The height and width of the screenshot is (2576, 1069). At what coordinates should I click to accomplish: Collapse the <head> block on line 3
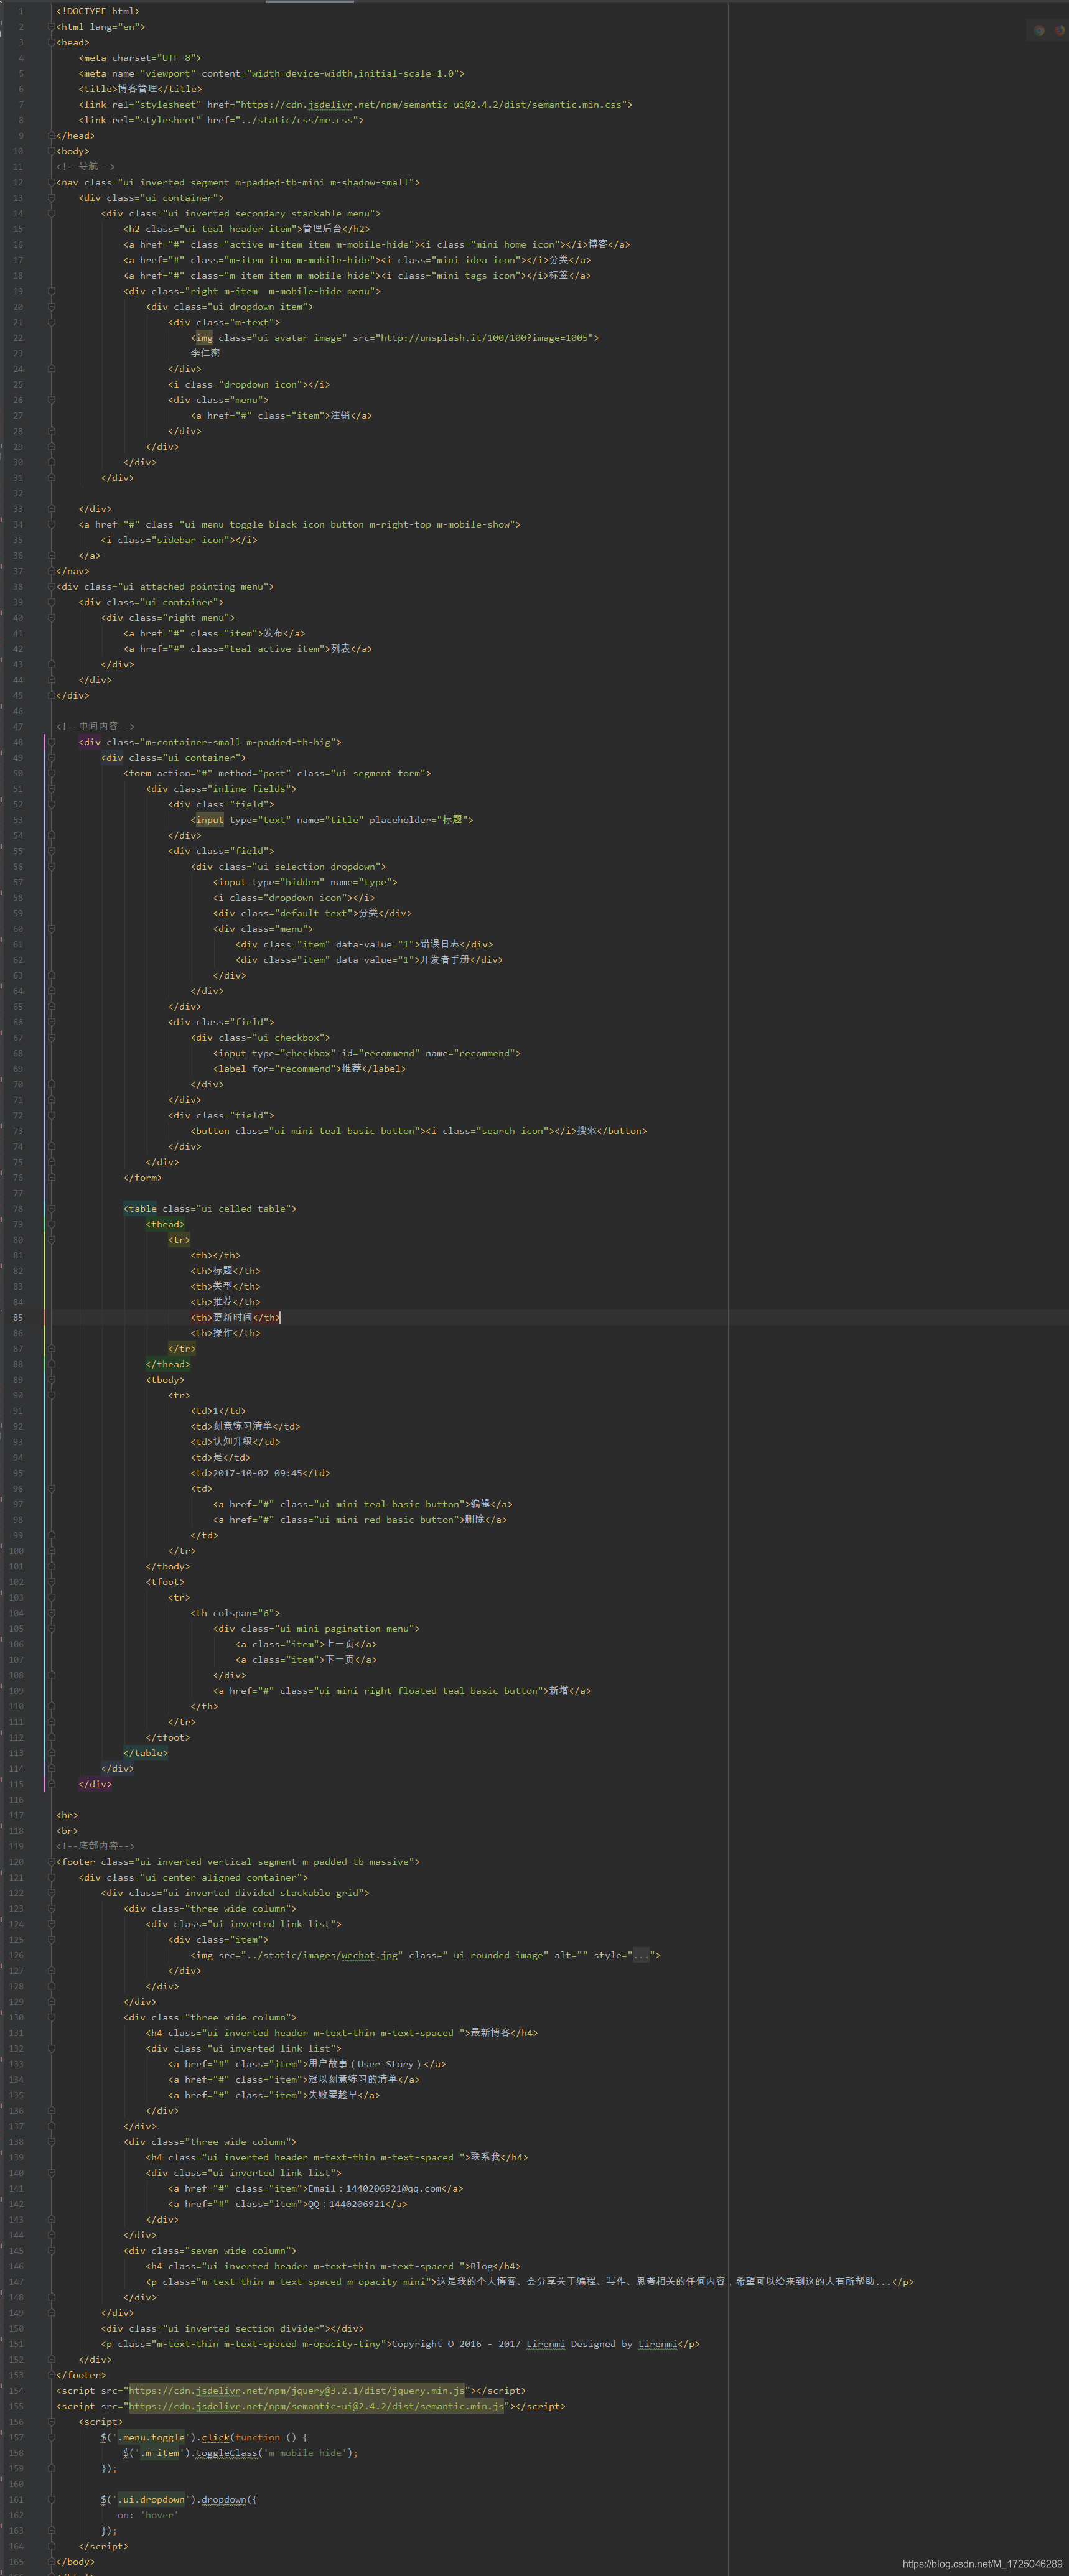pos(51,43)
